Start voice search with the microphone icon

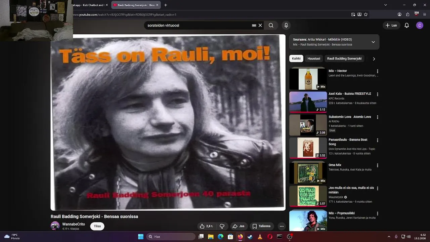(x=286, y=25)
